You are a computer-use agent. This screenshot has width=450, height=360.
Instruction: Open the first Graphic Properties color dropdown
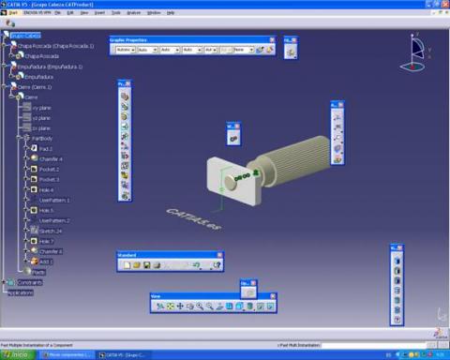(126, 50)
